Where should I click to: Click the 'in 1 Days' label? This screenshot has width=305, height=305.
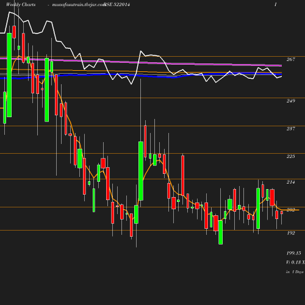point(295,272)
